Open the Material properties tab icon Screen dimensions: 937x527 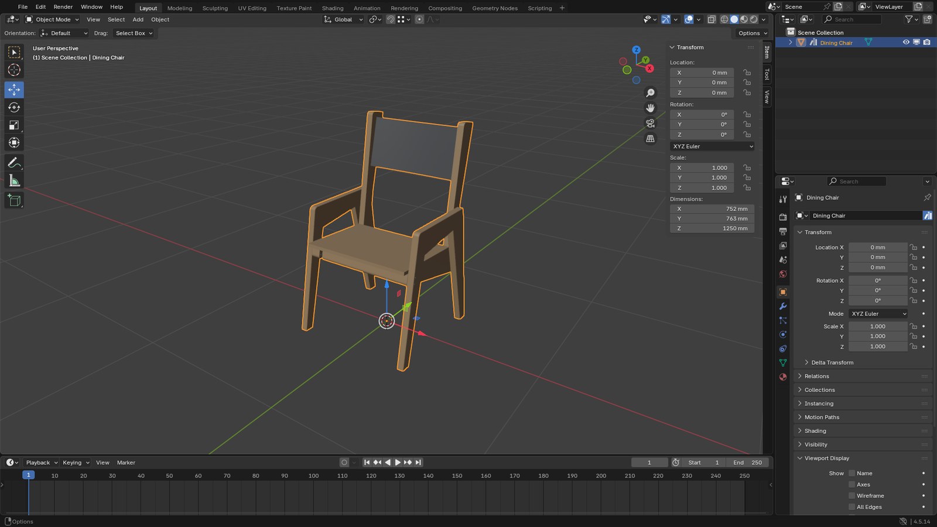click(783, 377)
